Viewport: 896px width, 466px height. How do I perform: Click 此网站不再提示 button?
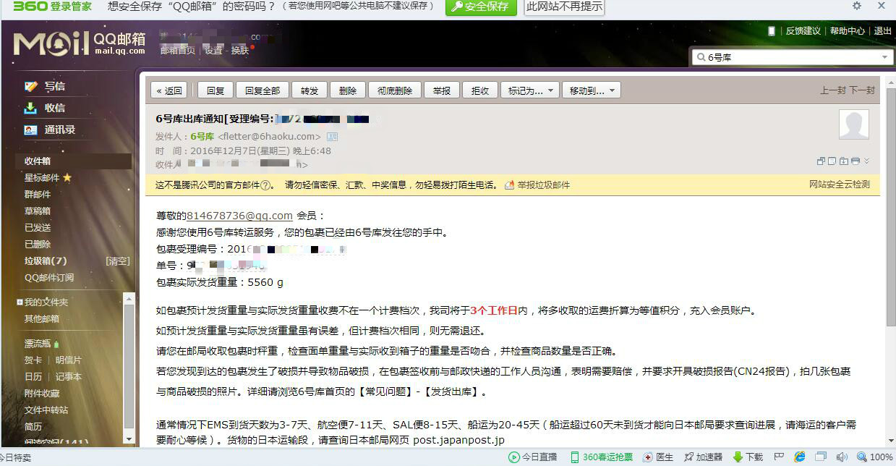565,7
